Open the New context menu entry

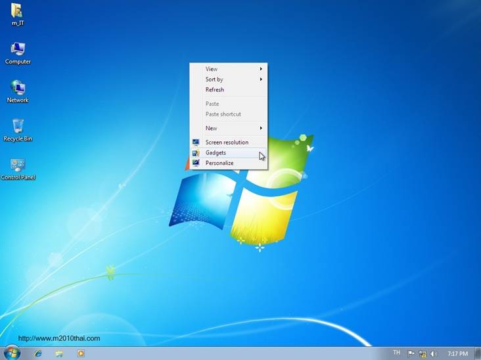(229, 128)
